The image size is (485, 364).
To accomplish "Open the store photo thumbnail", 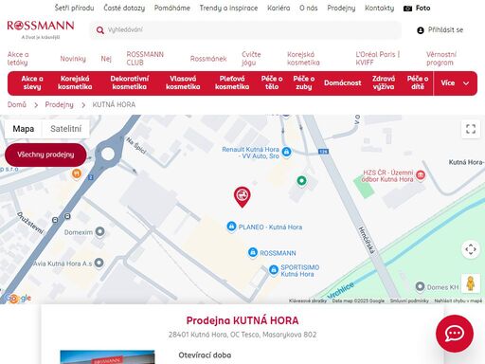I will 107,357.
